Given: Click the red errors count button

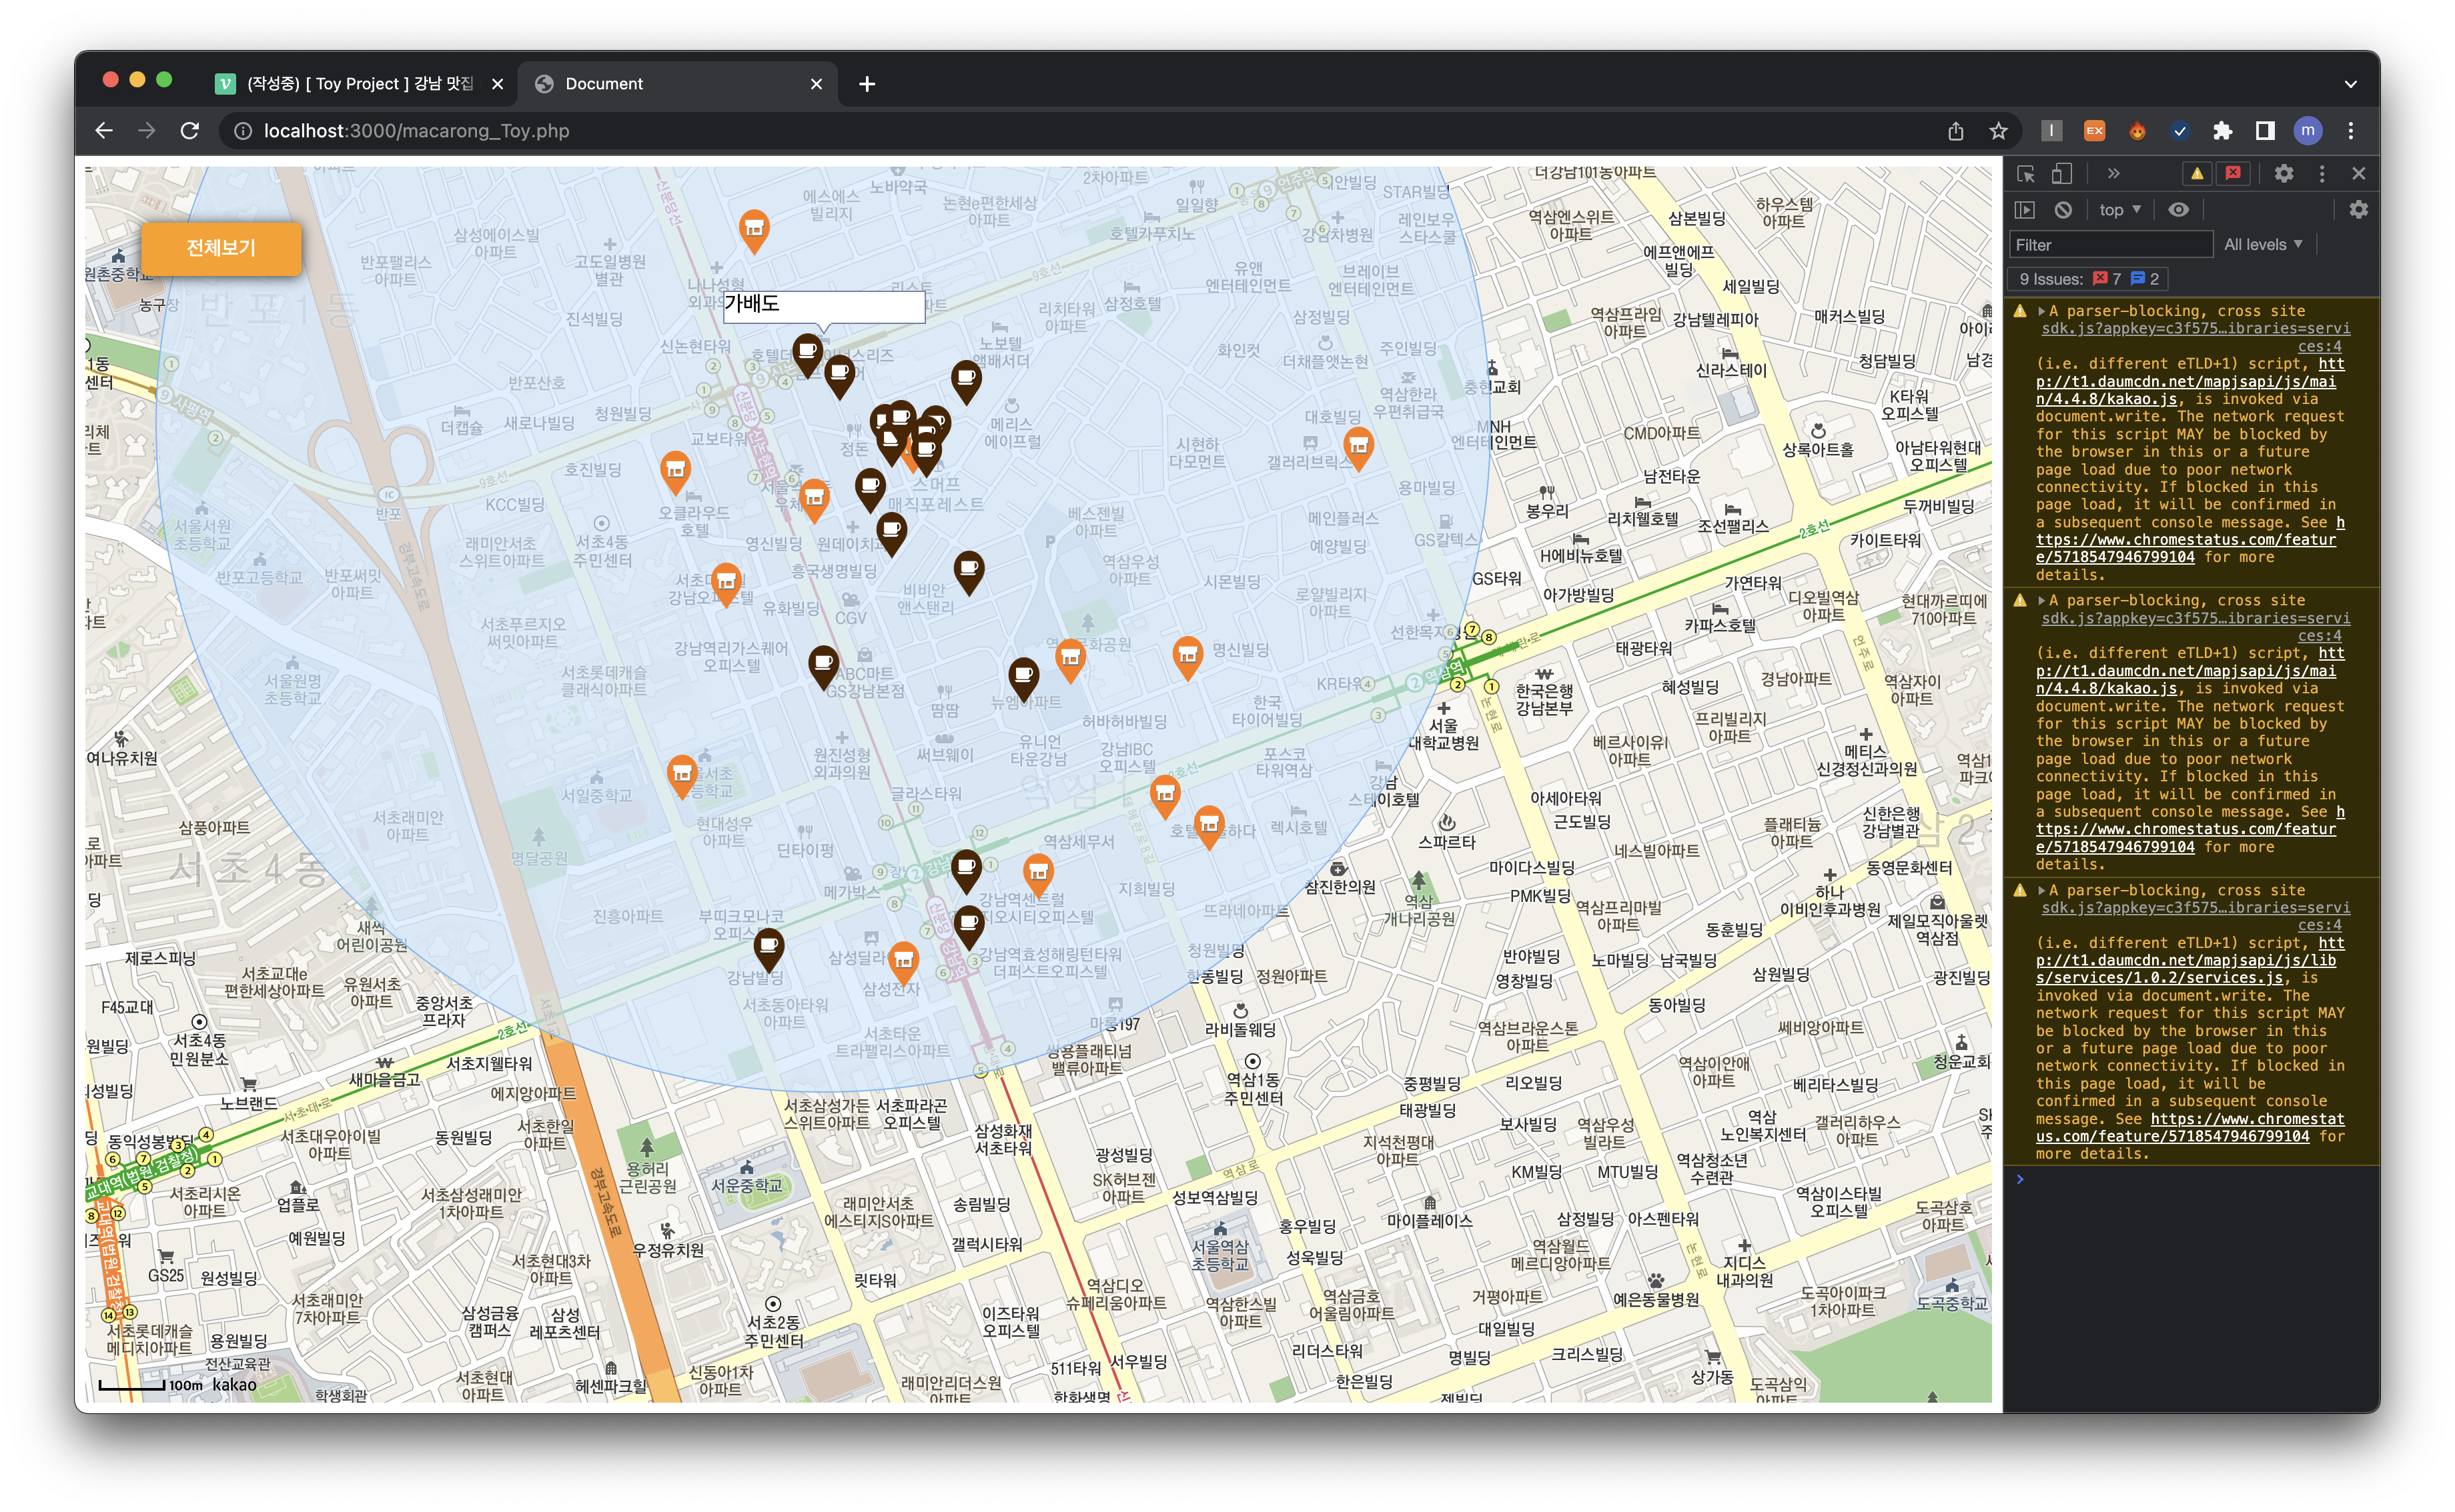Looking at the screenshot, I should click(x=2232, y=173).
